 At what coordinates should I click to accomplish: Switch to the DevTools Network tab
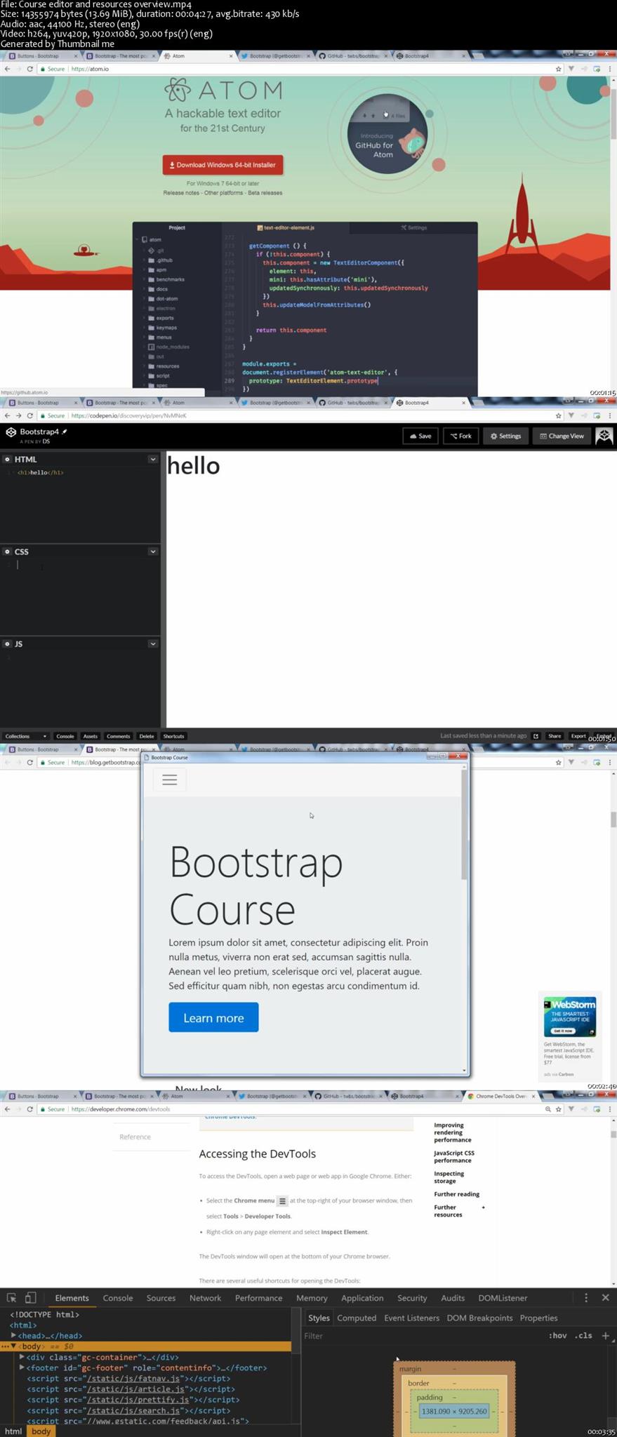(205, 1298)
